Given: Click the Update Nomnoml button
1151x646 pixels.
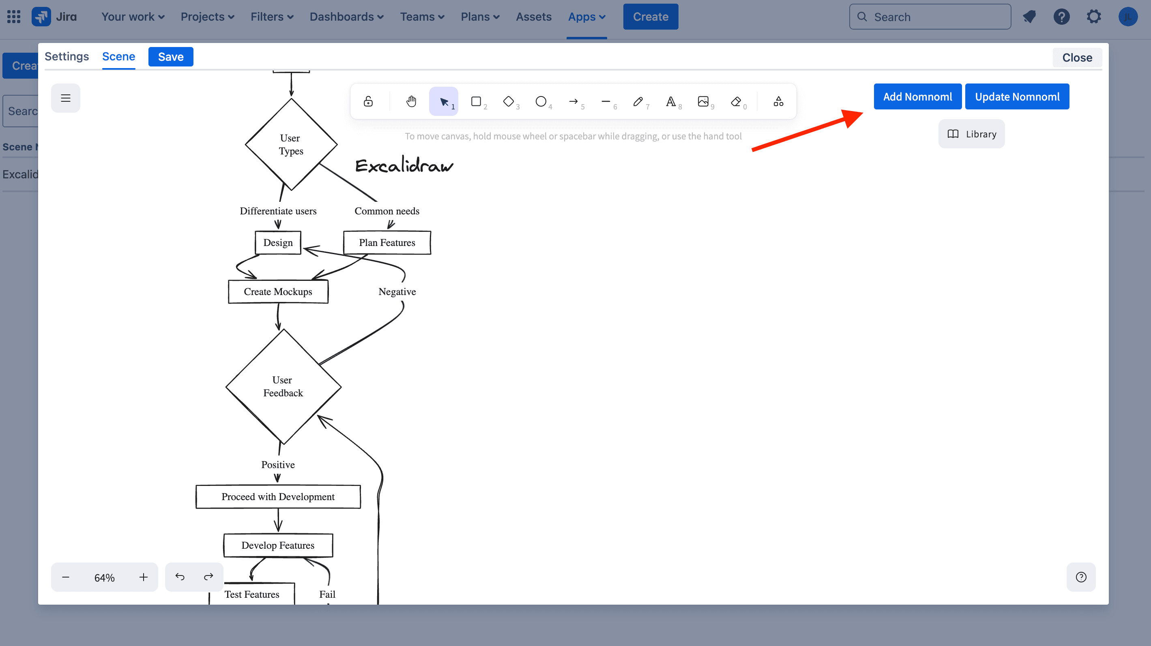Looking at the screenshot, I should click(x=1018, y=96).
